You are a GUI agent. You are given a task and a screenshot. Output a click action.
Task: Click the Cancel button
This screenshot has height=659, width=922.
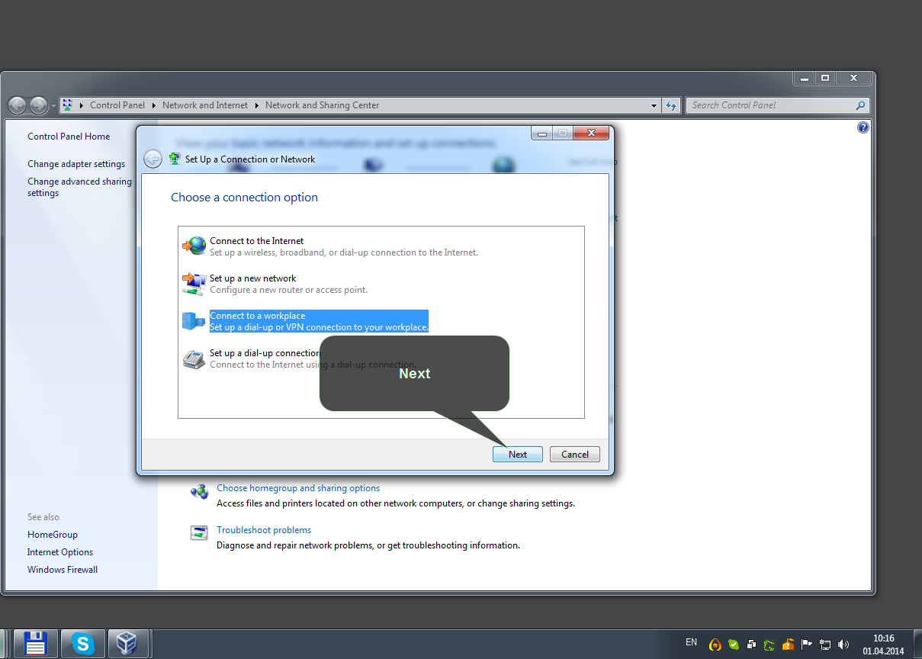tap(575, 454)
